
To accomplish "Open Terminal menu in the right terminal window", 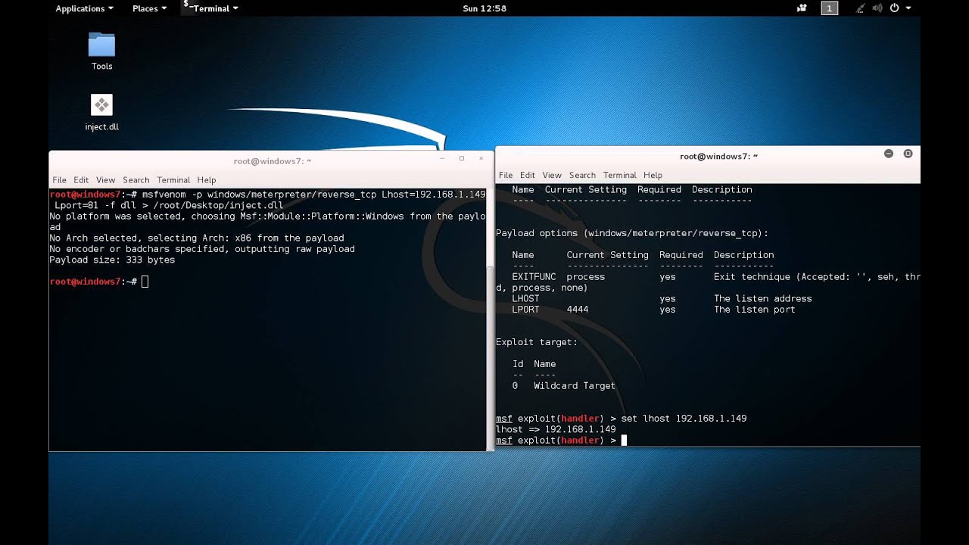I will 620,176.
